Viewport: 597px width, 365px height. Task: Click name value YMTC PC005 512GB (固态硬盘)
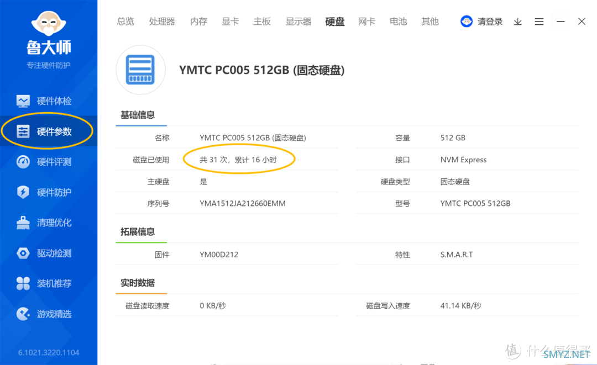click(x=253, y=138)
